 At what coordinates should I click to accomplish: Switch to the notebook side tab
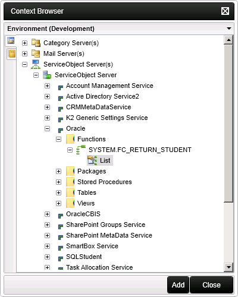click(x=11, y=54)
